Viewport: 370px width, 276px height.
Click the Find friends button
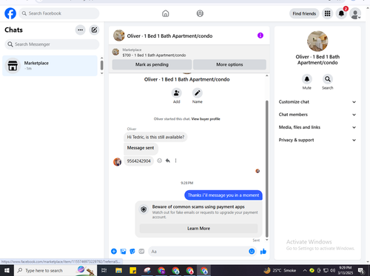(x=304, y=13)
